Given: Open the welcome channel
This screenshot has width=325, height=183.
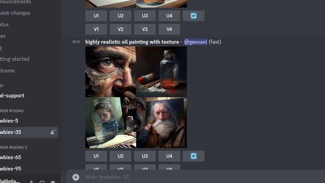Looking at the screenshot, I should coord(7,71).
